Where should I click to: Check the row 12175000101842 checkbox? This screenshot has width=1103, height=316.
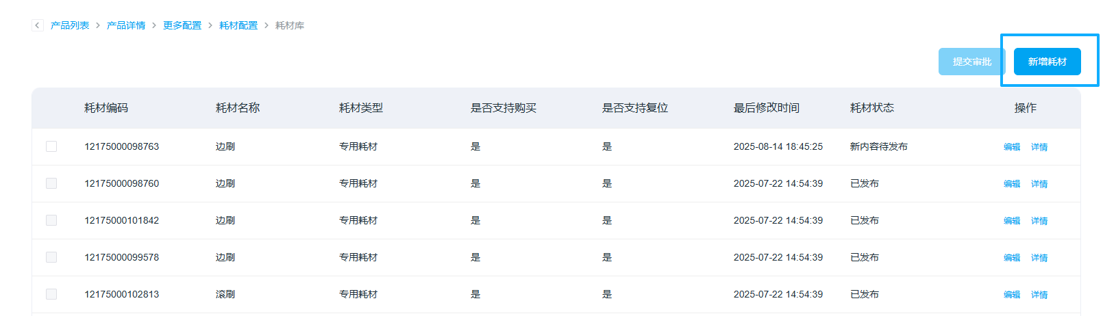pyautogui.click(x=51, y=220)
